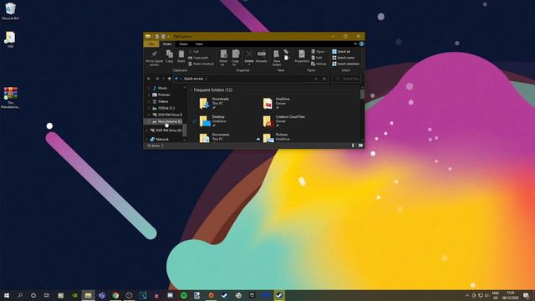
Task: Open Spotify from the taskbar
Action: pos(184,295)
